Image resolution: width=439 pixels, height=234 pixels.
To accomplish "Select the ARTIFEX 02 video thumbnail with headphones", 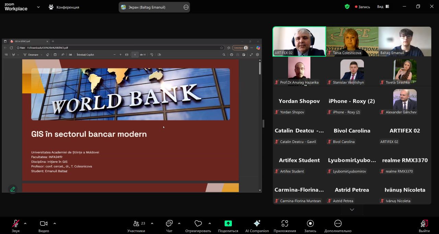I will (299, 41).
